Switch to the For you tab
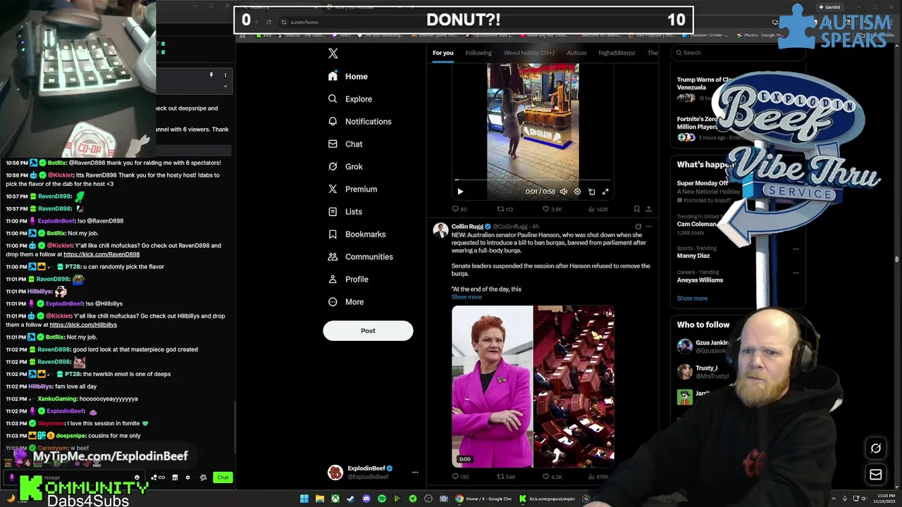Image resolution: width=902 pixels, height=507 pixels. (x=443, y=53)
